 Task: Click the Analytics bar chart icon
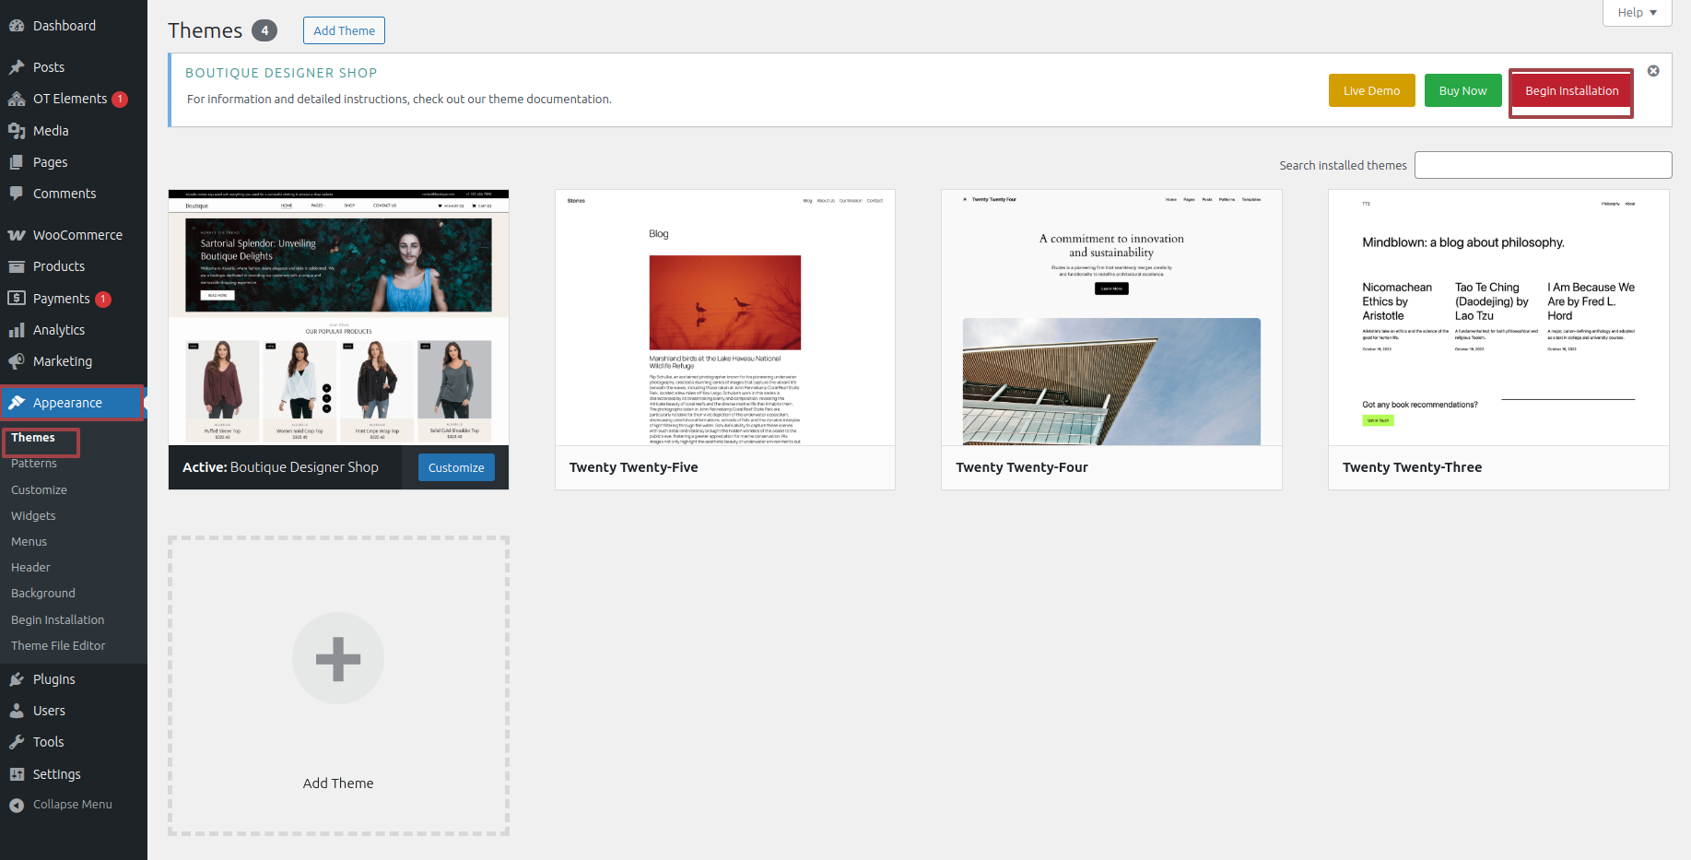click(x=17, y=330)
